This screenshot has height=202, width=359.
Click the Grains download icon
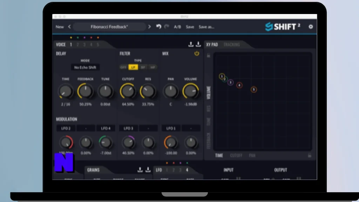pyautogui.click(x=148, y=170)
